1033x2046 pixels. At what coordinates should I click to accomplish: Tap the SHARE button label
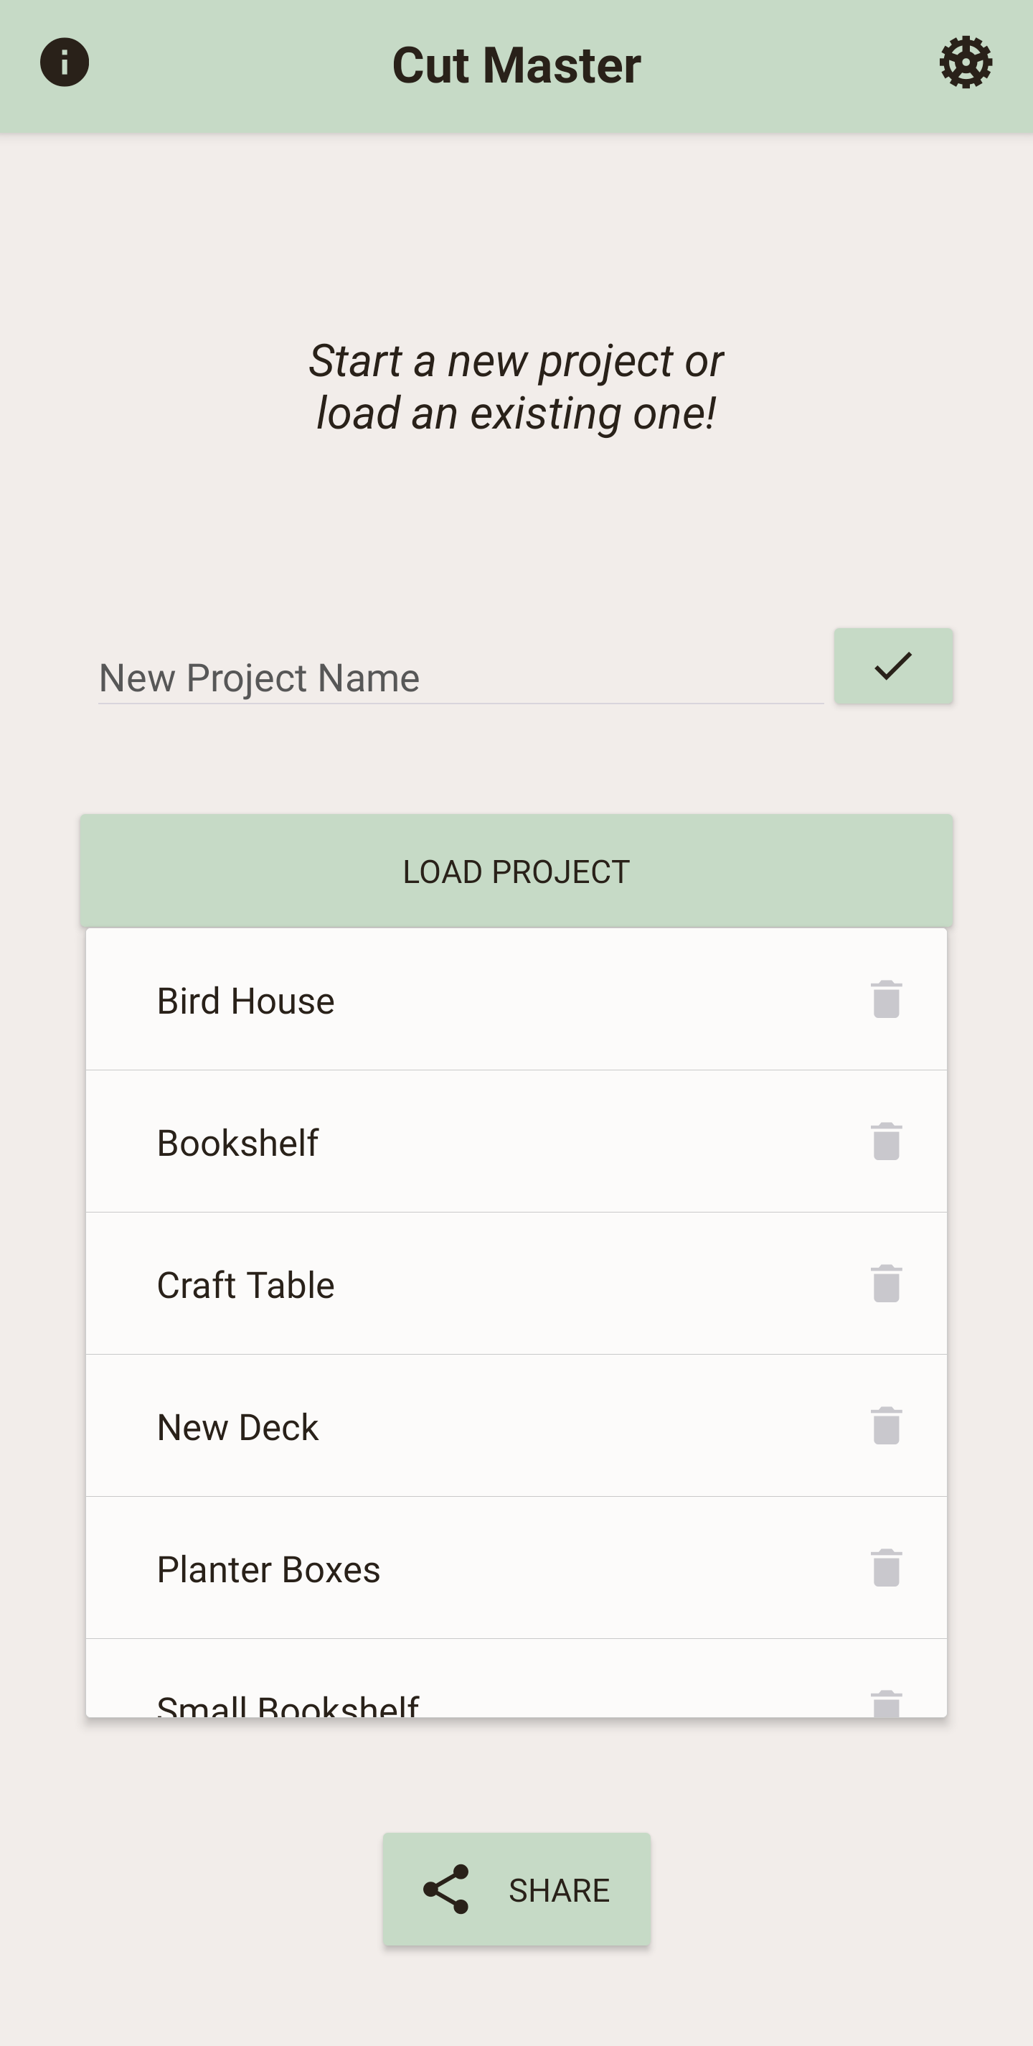(x=560, y=1890)
